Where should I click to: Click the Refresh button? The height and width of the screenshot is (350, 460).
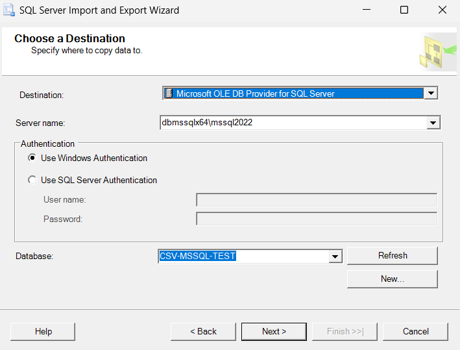pyautogui.click(x=393, y=255)
